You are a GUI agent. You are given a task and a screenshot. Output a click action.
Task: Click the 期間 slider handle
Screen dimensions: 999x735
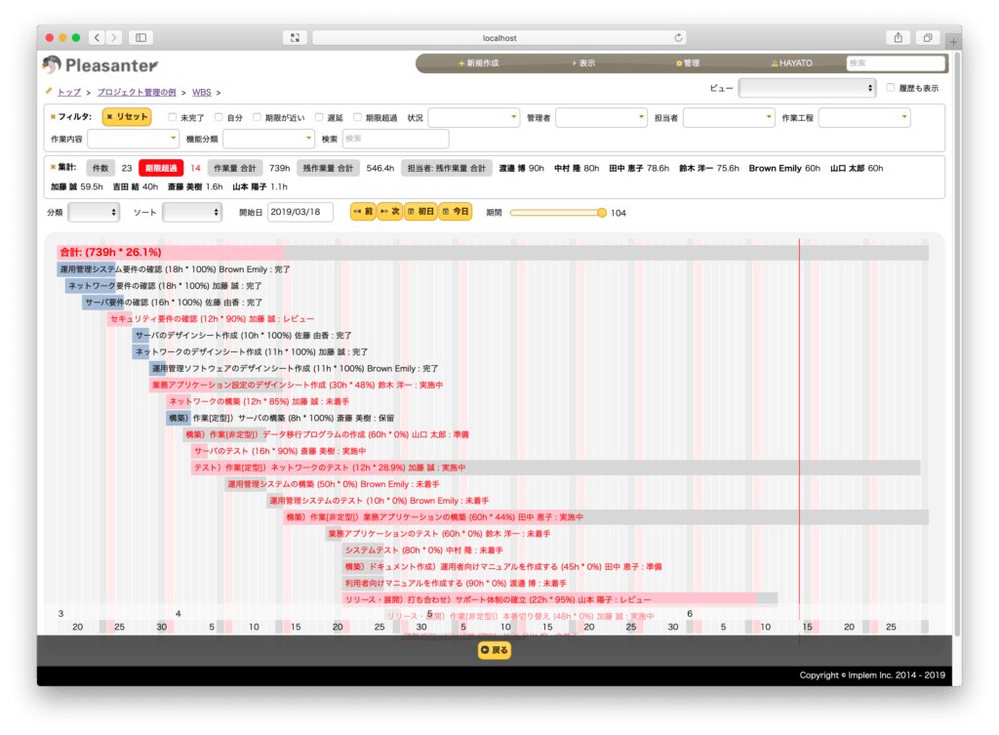tap(601, 213)
